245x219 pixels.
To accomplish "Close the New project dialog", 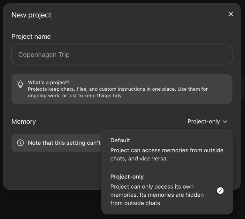I will [231, 14].
